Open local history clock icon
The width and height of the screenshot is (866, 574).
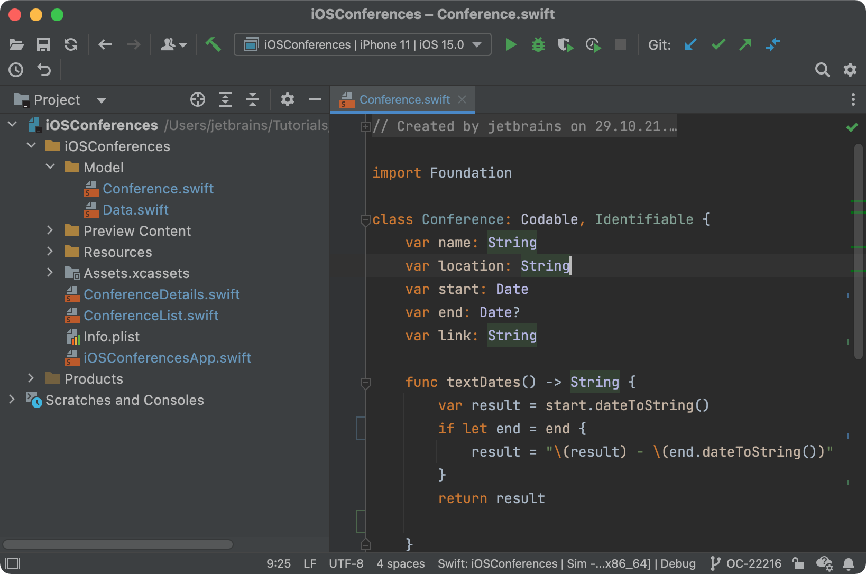click(16, 70)
